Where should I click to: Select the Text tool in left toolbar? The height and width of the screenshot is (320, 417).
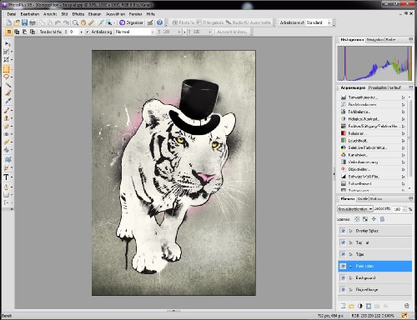(6, 177)
